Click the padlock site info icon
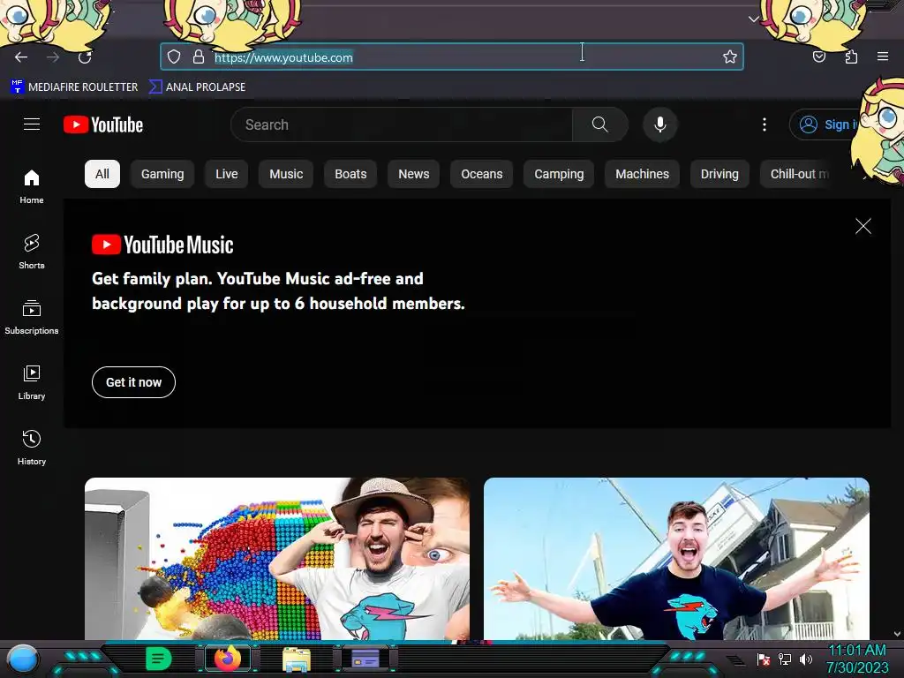The height and width of the screenshot is (678, 904). coord(199,56)
